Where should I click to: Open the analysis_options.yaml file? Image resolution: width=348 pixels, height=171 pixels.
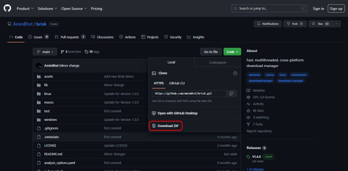click(x=60, y=163)
